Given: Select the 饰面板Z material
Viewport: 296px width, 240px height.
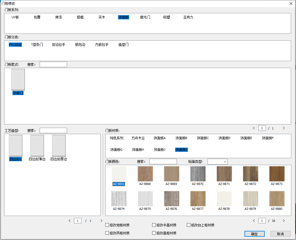Looking at the screenshot, I should [x=182, y=150].
